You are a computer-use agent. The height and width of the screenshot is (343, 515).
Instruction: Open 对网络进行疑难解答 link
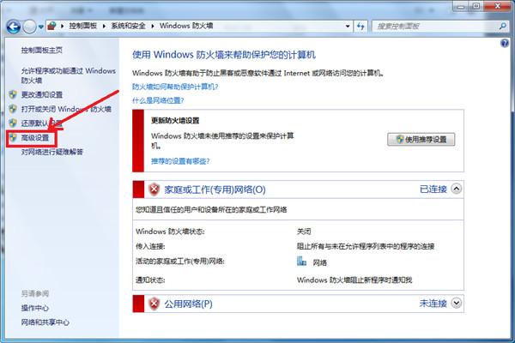(52, 152)
